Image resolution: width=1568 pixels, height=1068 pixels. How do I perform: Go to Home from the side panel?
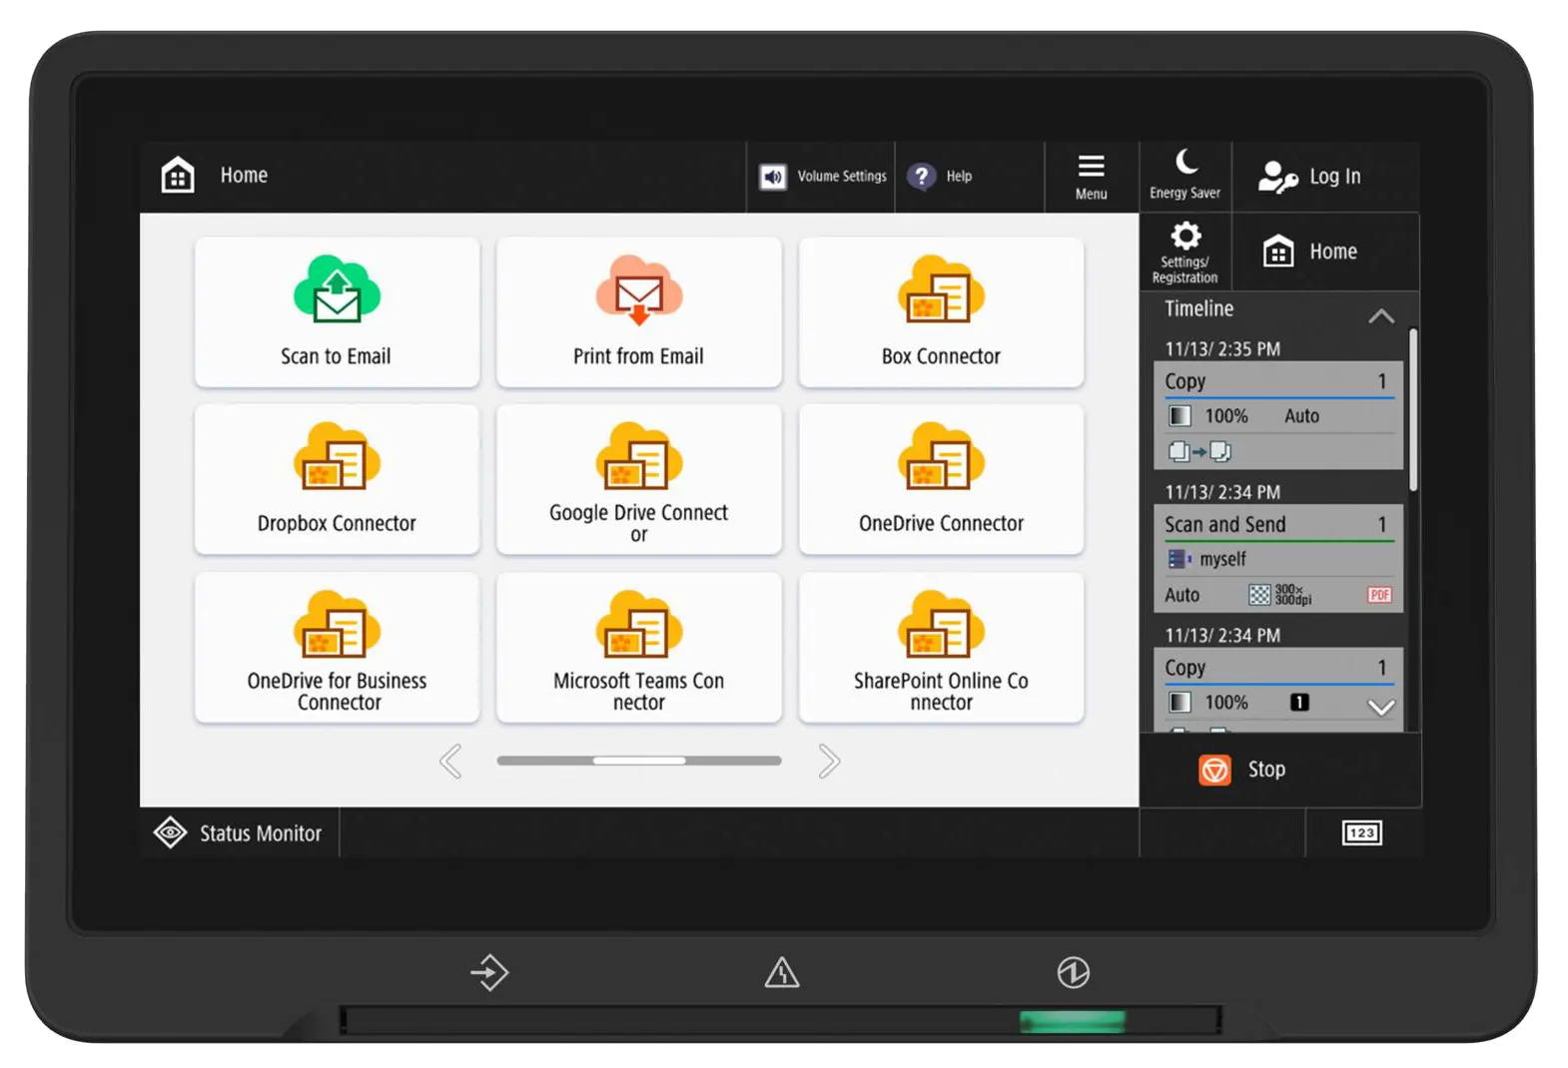[x=1325, y=252]
